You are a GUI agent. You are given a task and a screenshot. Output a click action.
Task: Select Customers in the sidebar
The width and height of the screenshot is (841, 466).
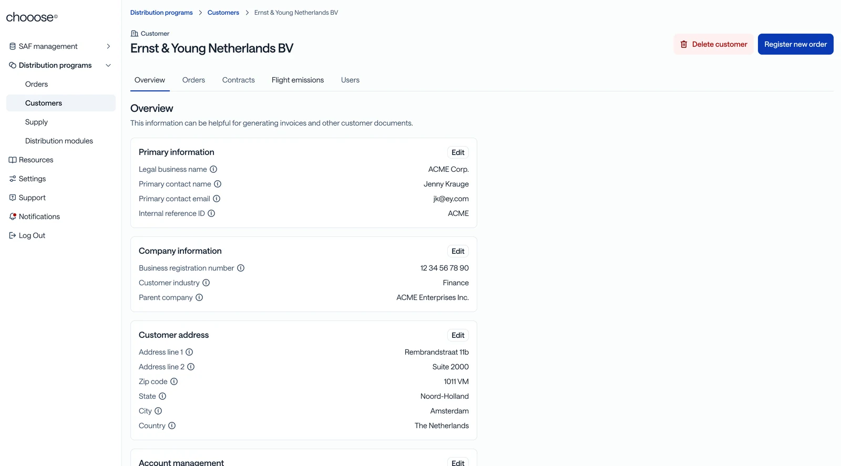[61, 103]
